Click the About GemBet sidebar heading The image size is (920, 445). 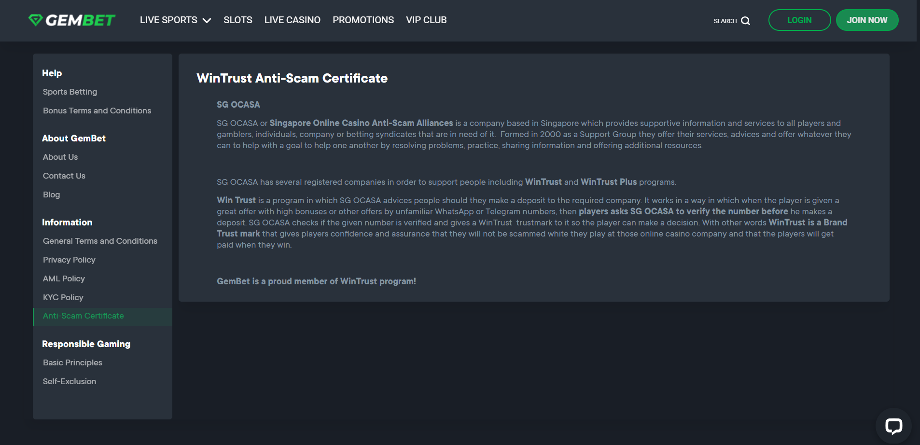click(74, 139)
